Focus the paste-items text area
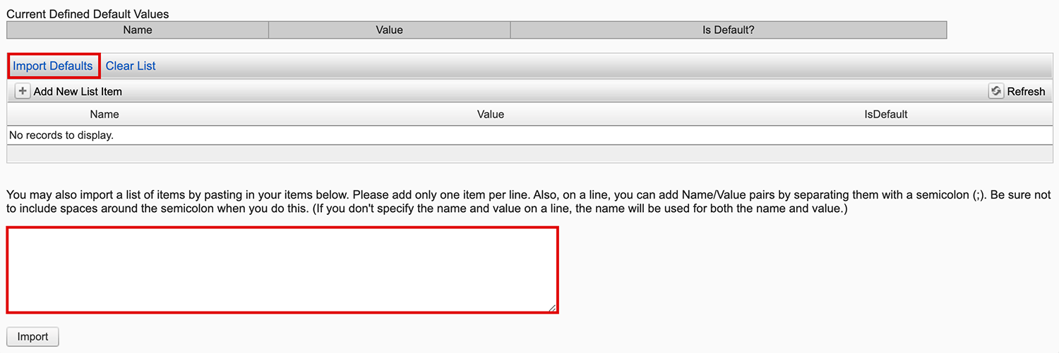The image size is (1059, 353). point(282,270)
